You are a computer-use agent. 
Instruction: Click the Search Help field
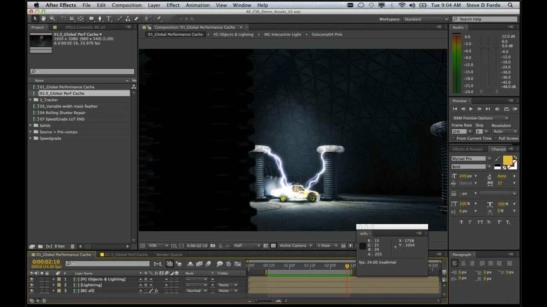tap(485, 19)
